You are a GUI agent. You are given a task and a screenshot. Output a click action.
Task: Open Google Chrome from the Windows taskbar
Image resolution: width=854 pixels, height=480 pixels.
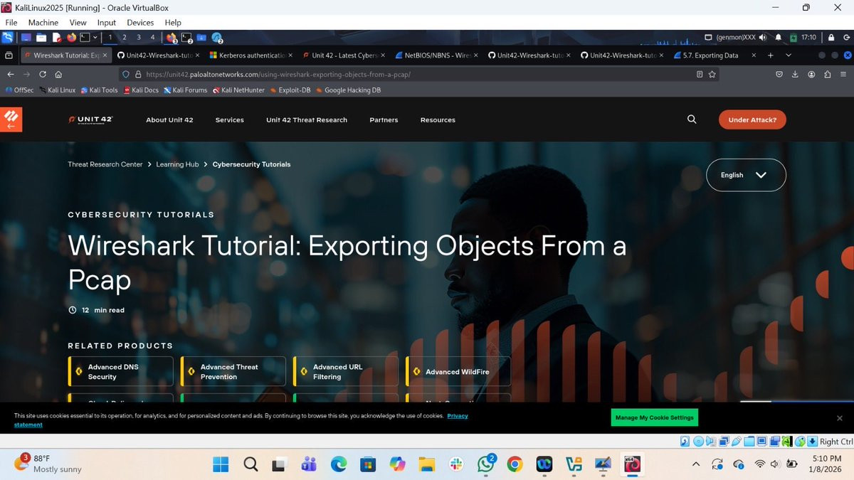click(x=515, y=464)
